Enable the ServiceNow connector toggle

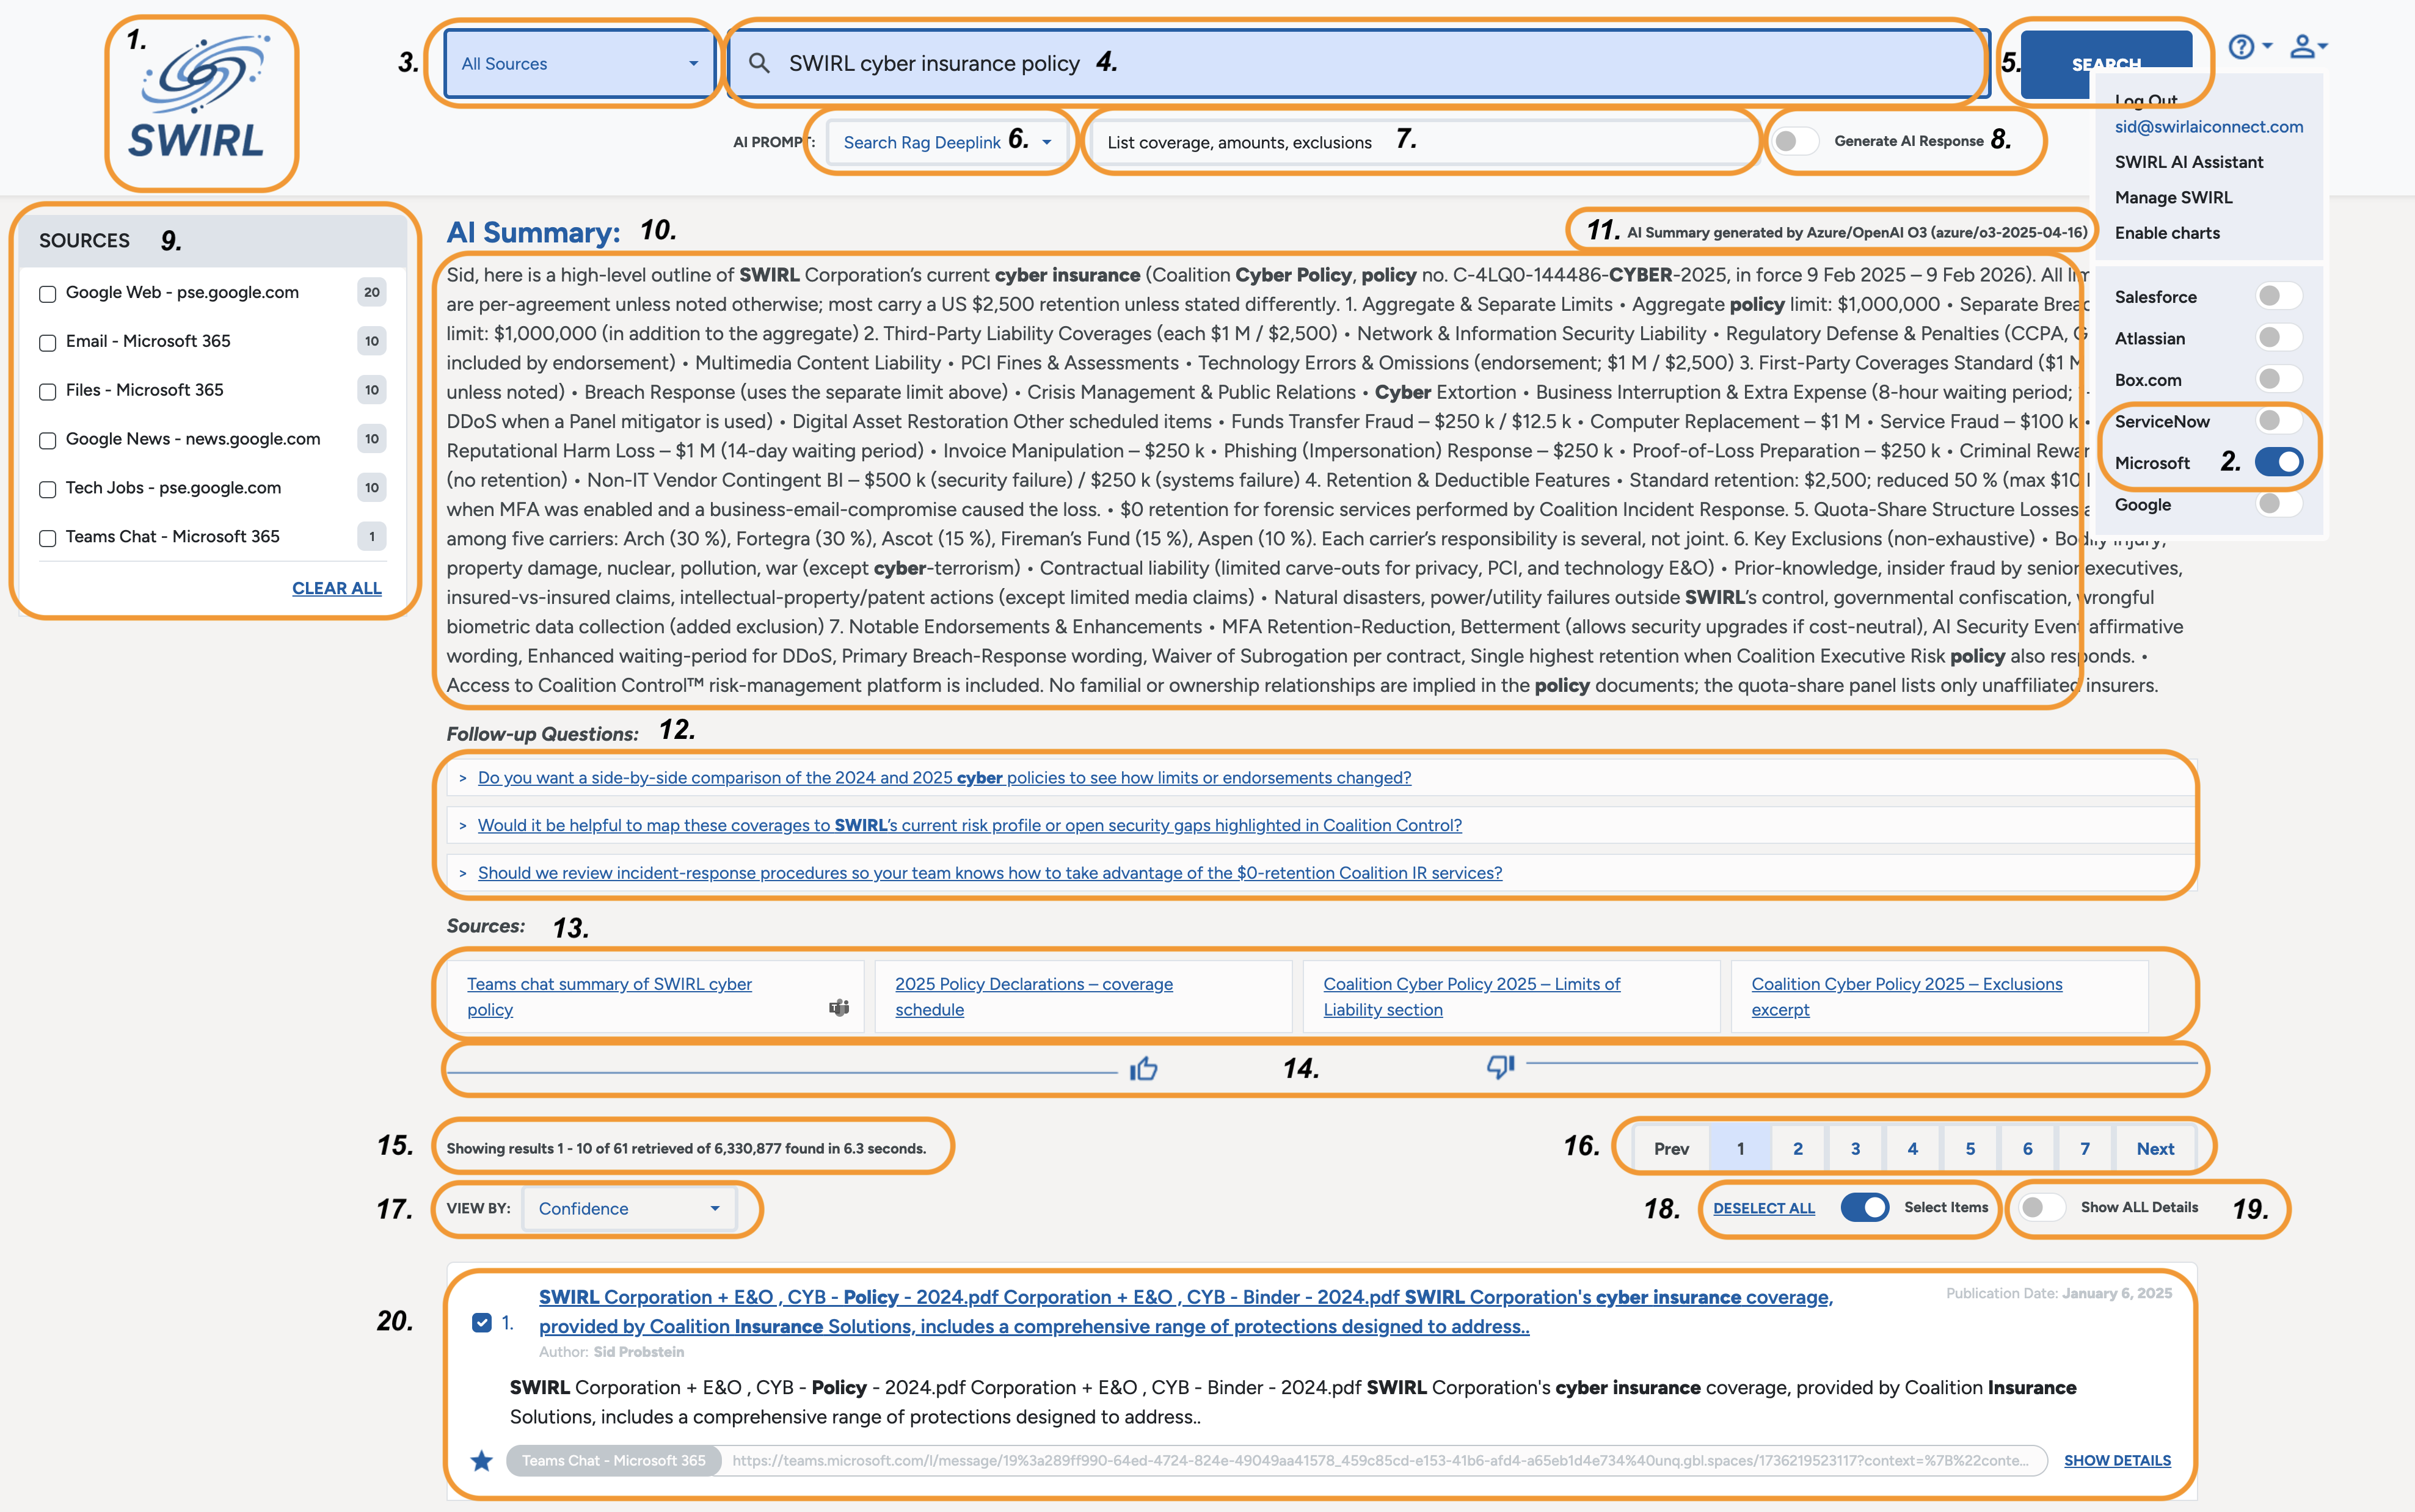[2280, 421]
